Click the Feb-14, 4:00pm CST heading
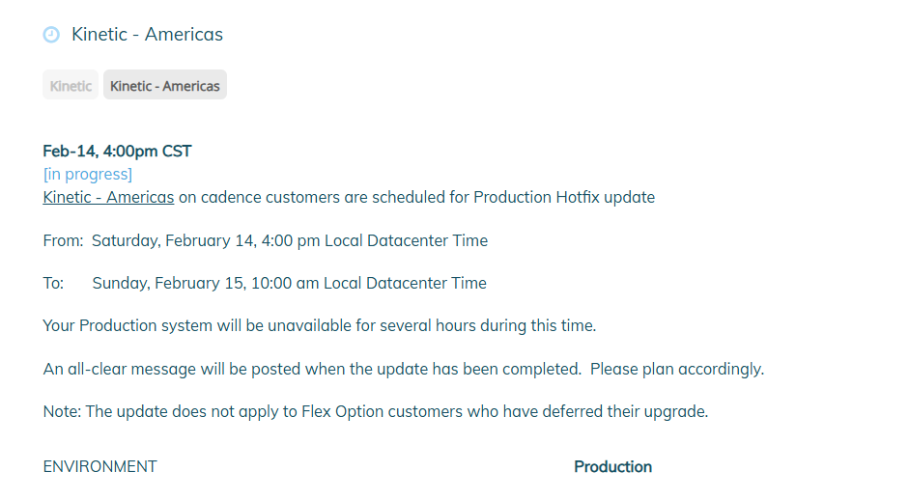Viewport: 909px width, 500px height. pos(117,152)
